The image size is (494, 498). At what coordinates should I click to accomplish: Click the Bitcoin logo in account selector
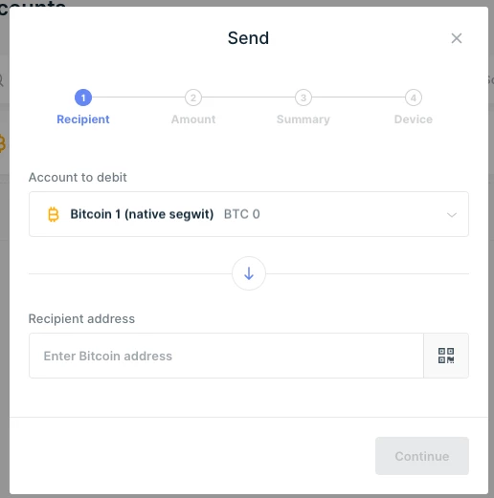click(x=54, y=214)
